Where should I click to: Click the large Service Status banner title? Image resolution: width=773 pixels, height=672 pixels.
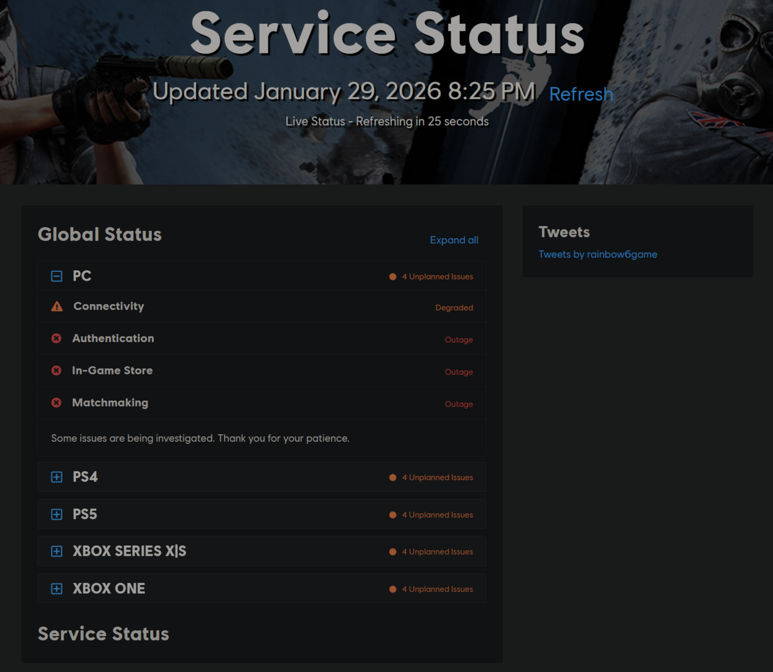pos(387,33)
